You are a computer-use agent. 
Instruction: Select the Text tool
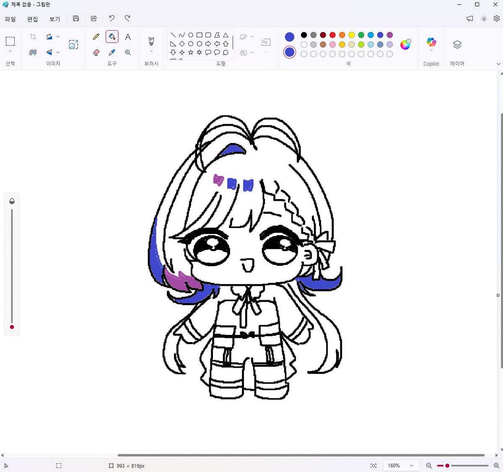[128, 36]
